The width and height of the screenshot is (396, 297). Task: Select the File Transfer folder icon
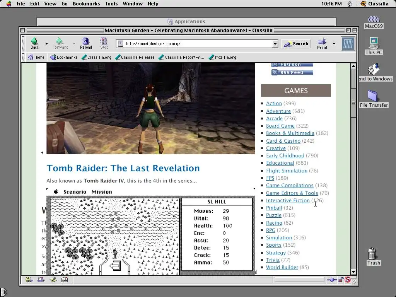[x=374, y=99]
